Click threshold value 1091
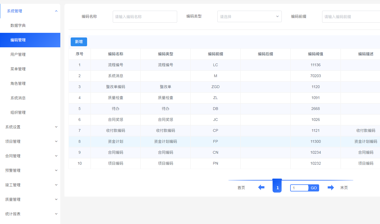380x224 pixels. tap(316, 98)
